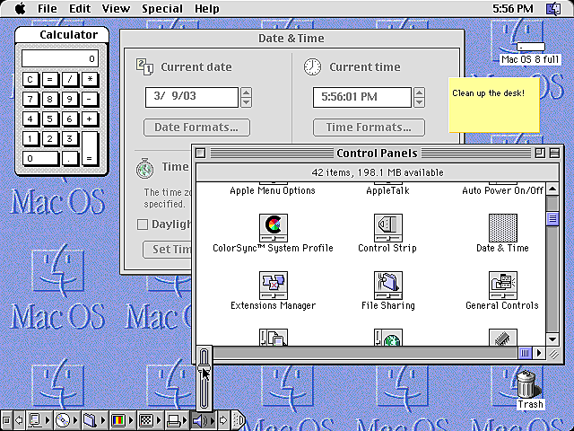Select the Trash icon on the desktop
Image resolution: width=574 pixels, height=431 pixels.
527,383
